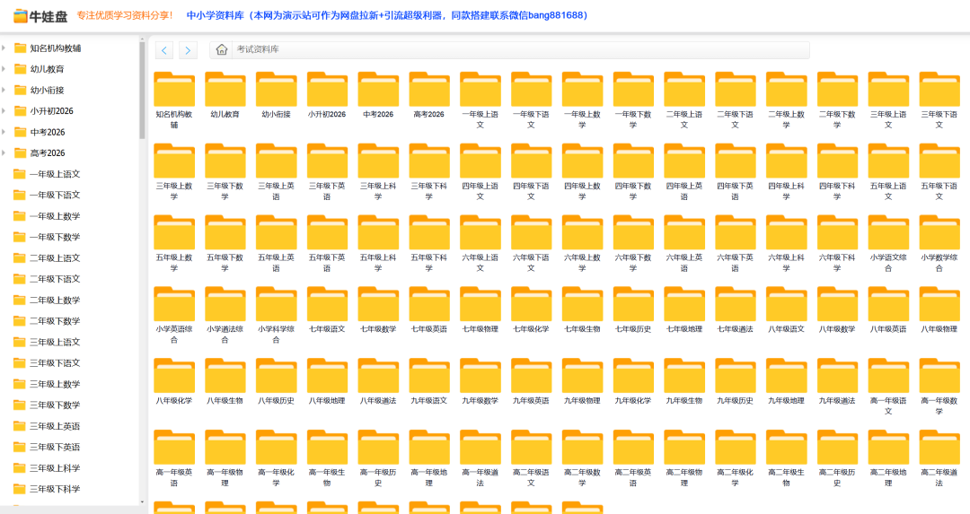
Task: Expand 幼儿教育 tree node arrow
Action: pyautogui.click(x=4, y=69)
